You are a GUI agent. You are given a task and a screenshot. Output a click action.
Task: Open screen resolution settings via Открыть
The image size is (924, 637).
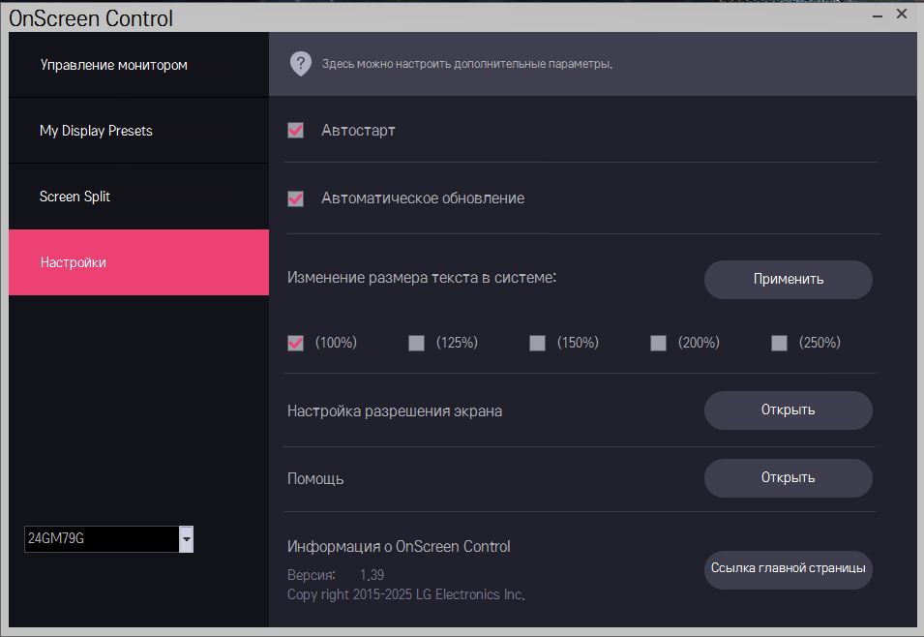click(788, 409)
